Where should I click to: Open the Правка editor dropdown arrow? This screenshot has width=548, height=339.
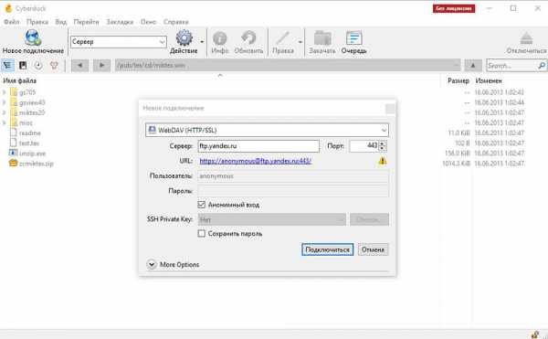[300, 42]
